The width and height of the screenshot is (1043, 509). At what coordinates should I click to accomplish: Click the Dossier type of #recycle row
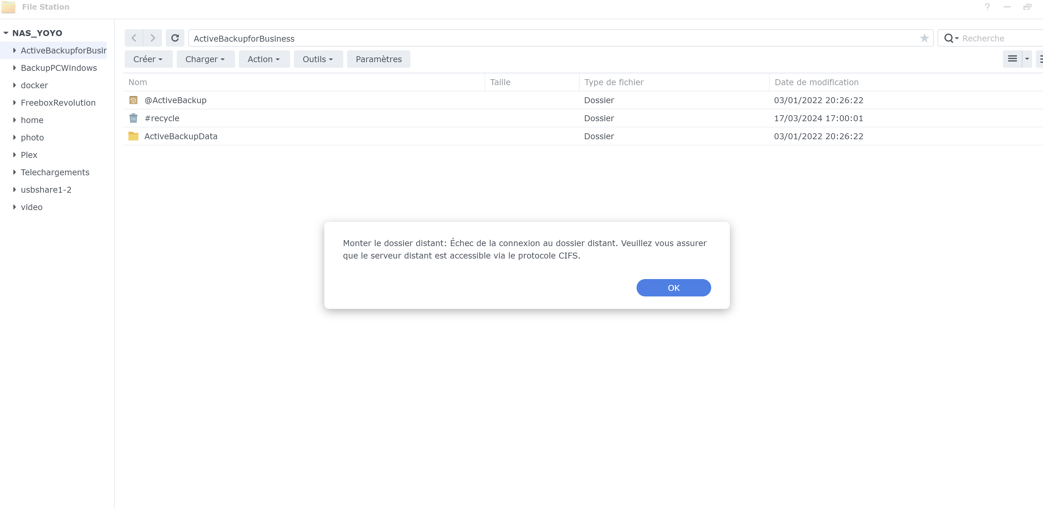[599, 118]
